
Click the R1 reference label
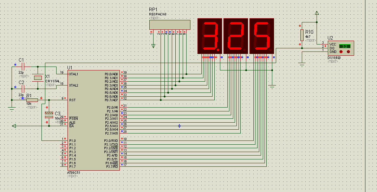pos(29,96)
